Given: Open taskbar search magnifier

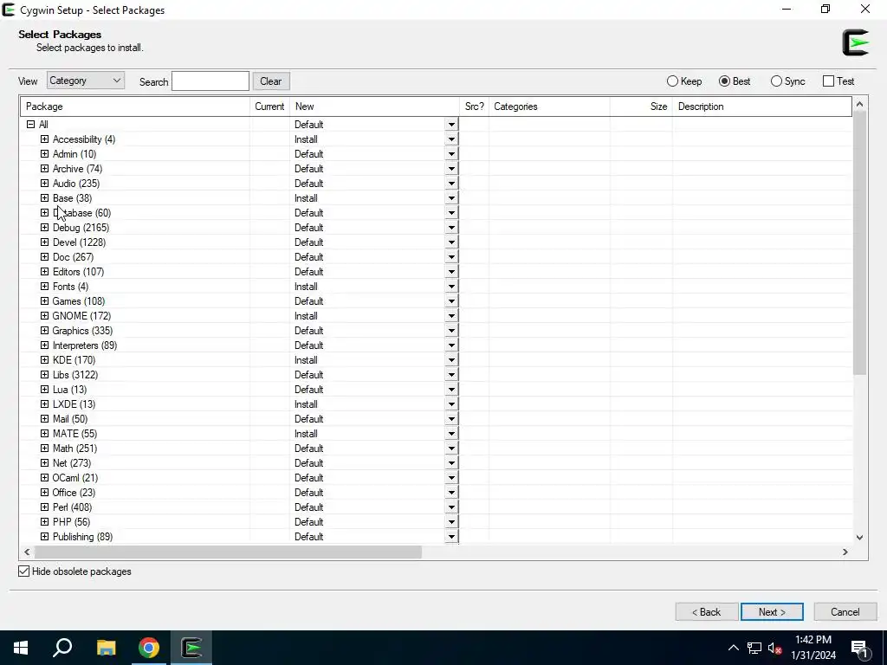Looking at the screenshot, I should 62,648.
